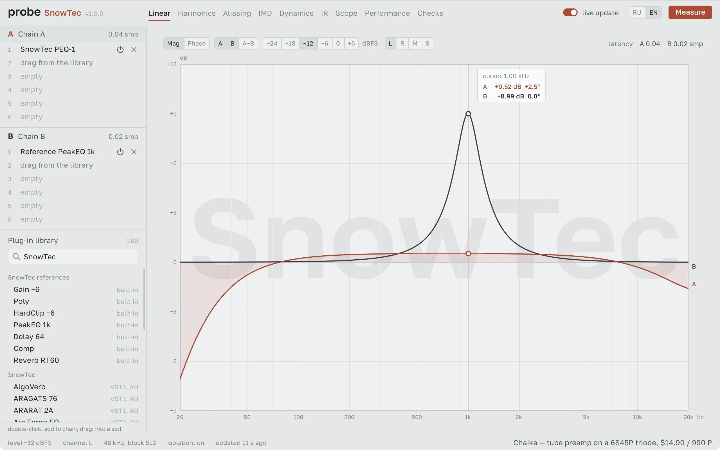This screenshot has width=720, height=450.
Task: Click the SnowTec library search field
Action: tap(73, 256)
